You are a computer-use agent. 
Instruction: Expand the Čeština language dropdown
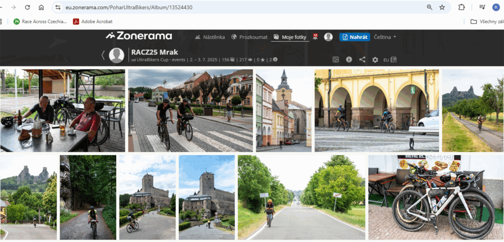[385, 37]
